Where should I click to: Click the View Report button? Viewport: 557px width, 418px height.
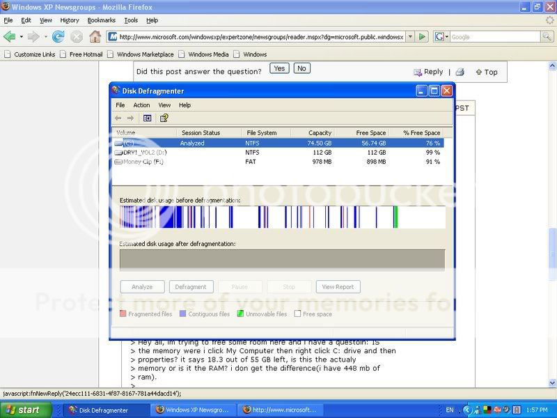(338, 287)
